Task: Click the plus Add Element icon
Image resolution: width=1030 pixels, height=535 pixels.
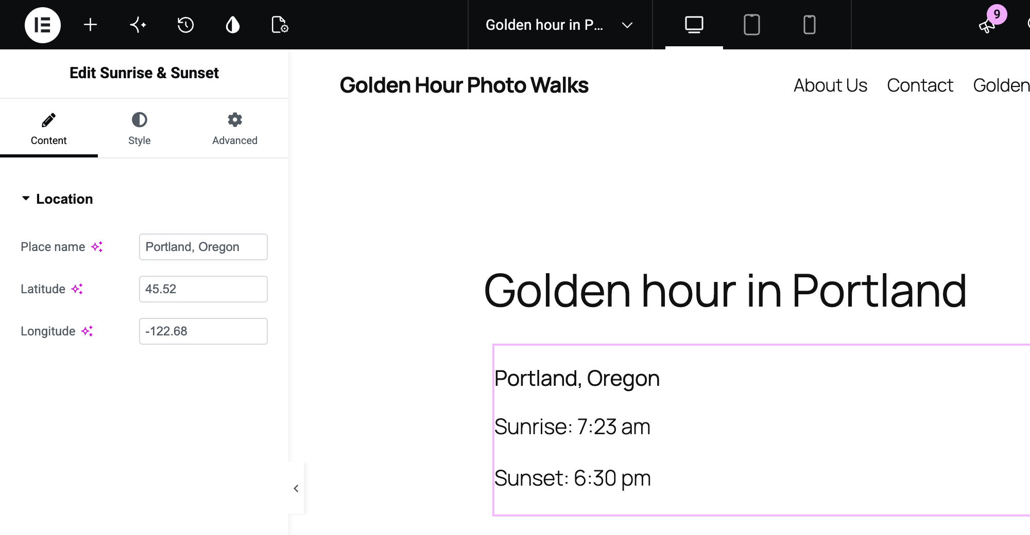Action: [90, 25]
